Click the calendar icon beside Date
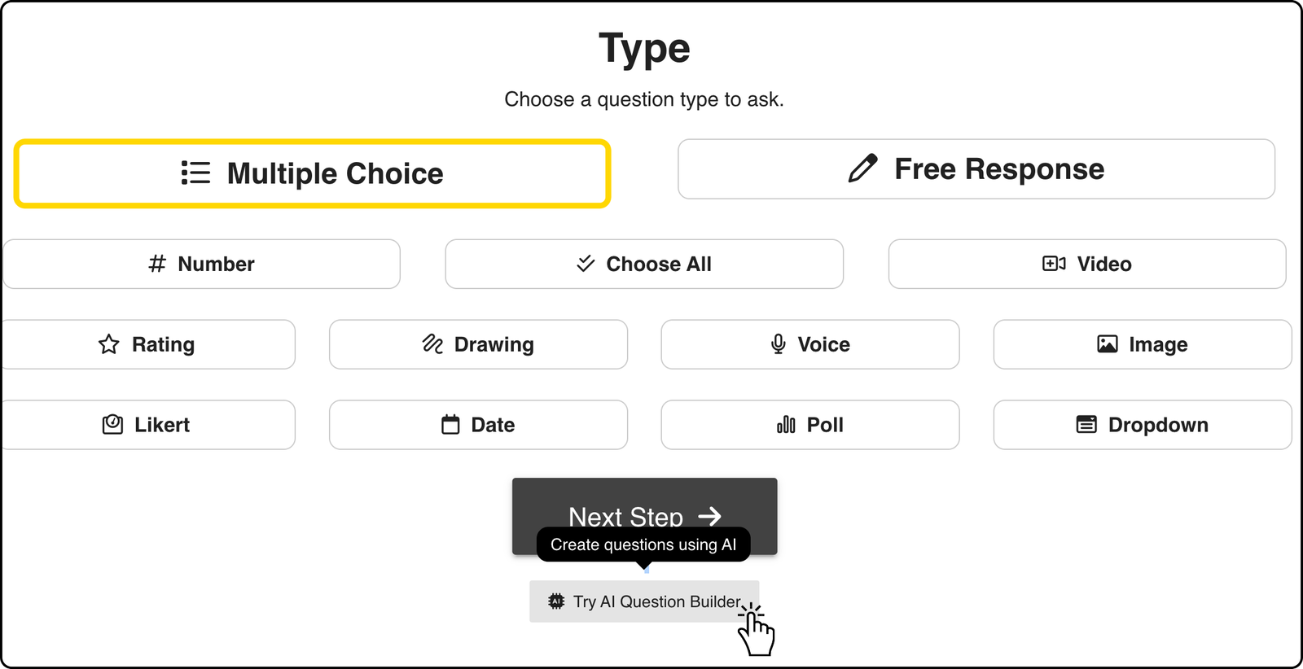1303x669 pixels. 450,425
